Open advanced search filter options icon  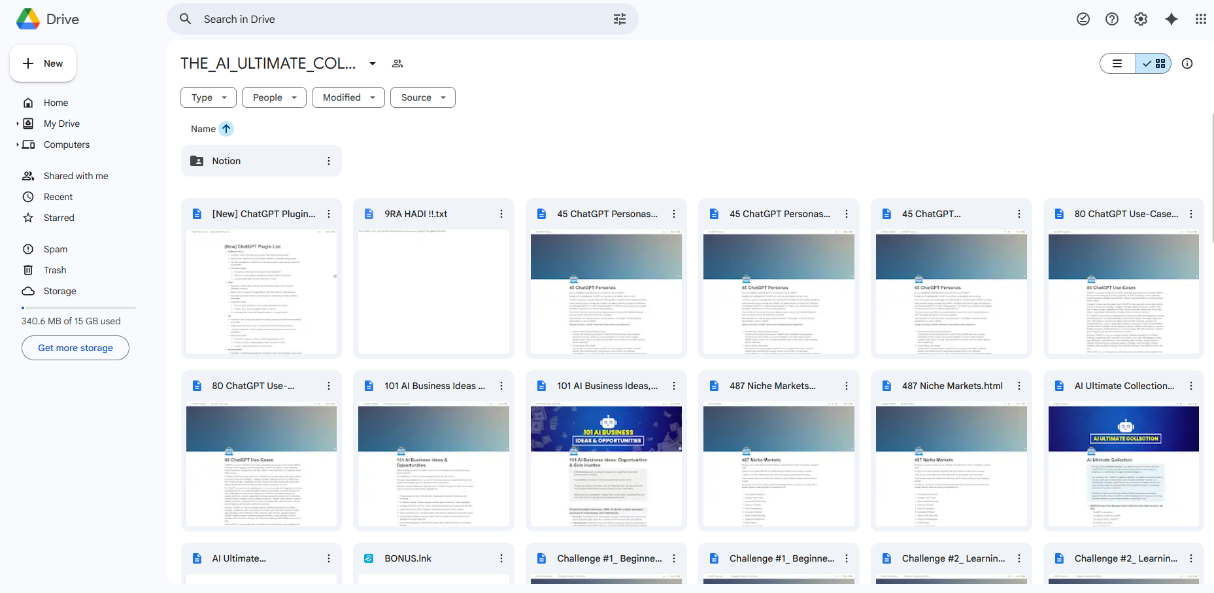coord(620,19)
